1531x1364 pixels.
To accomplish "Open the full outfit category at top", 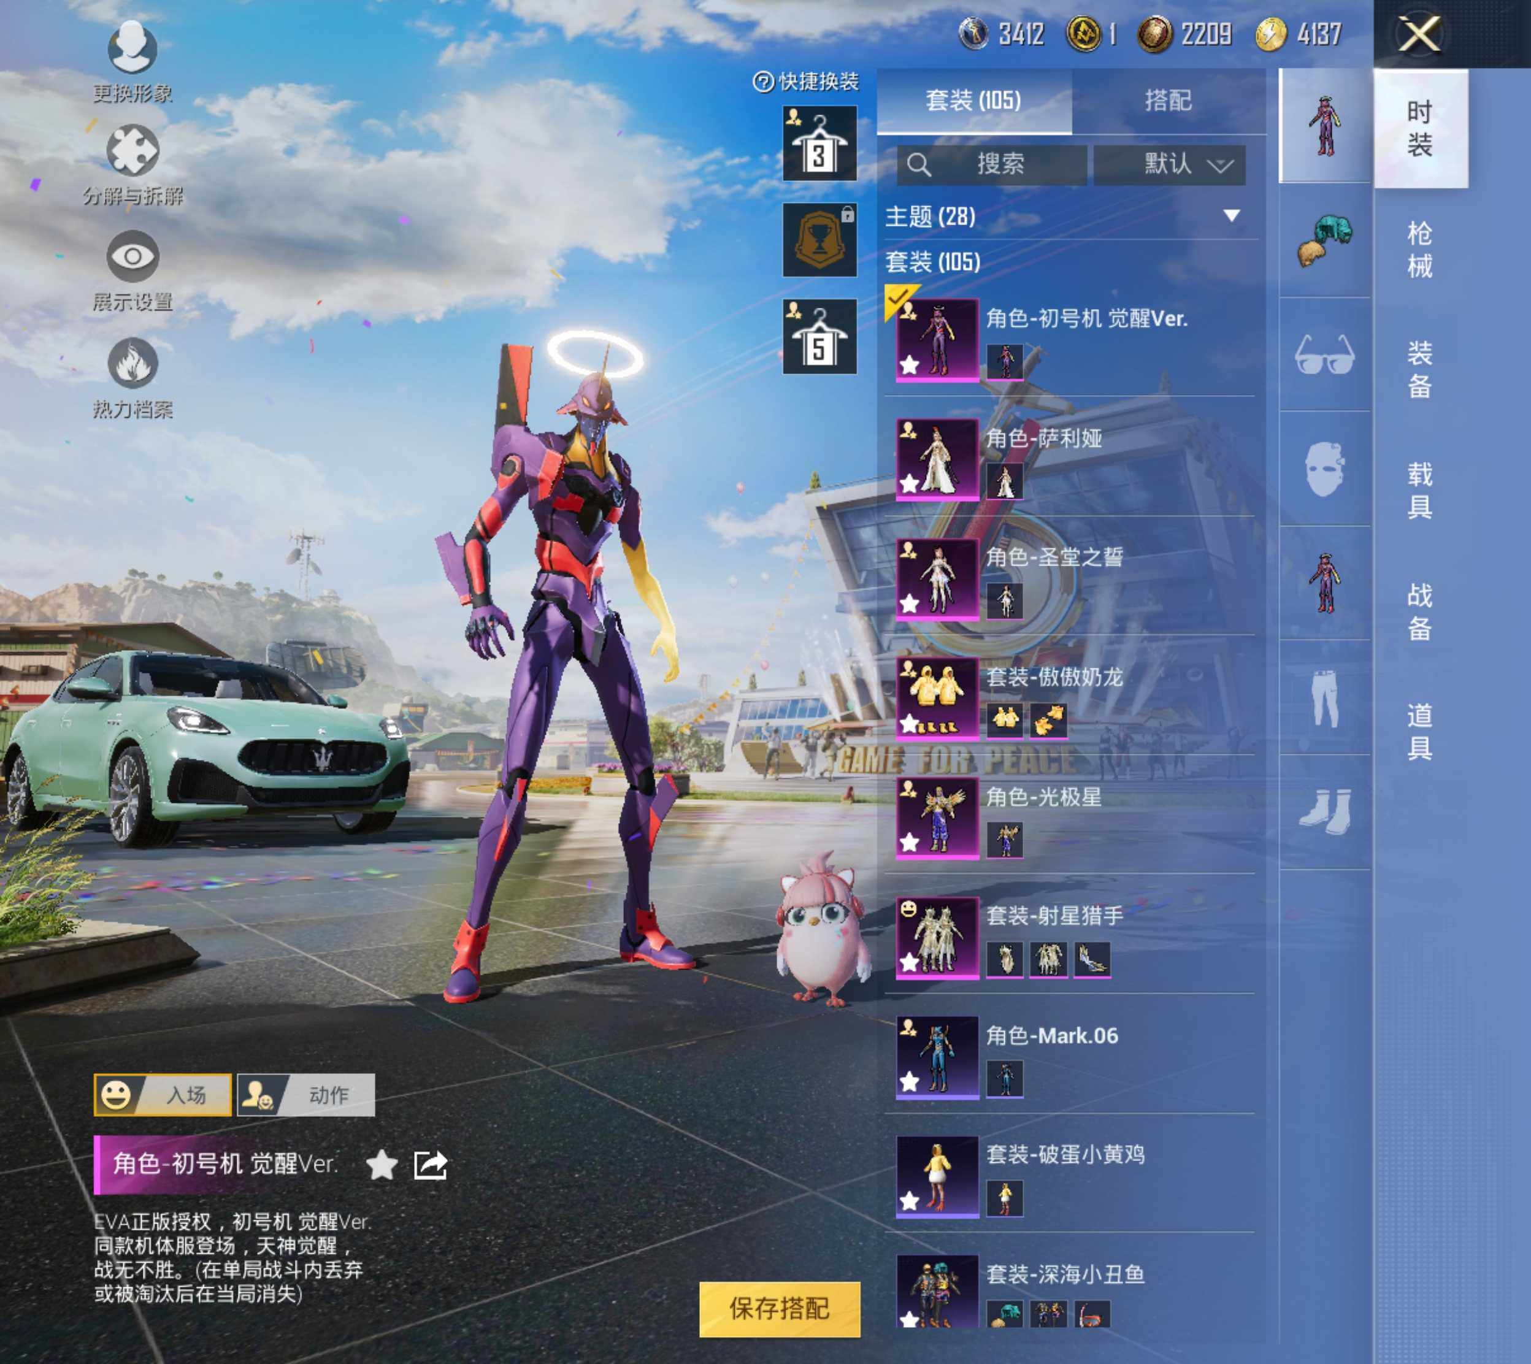I will click(1325, 125).
